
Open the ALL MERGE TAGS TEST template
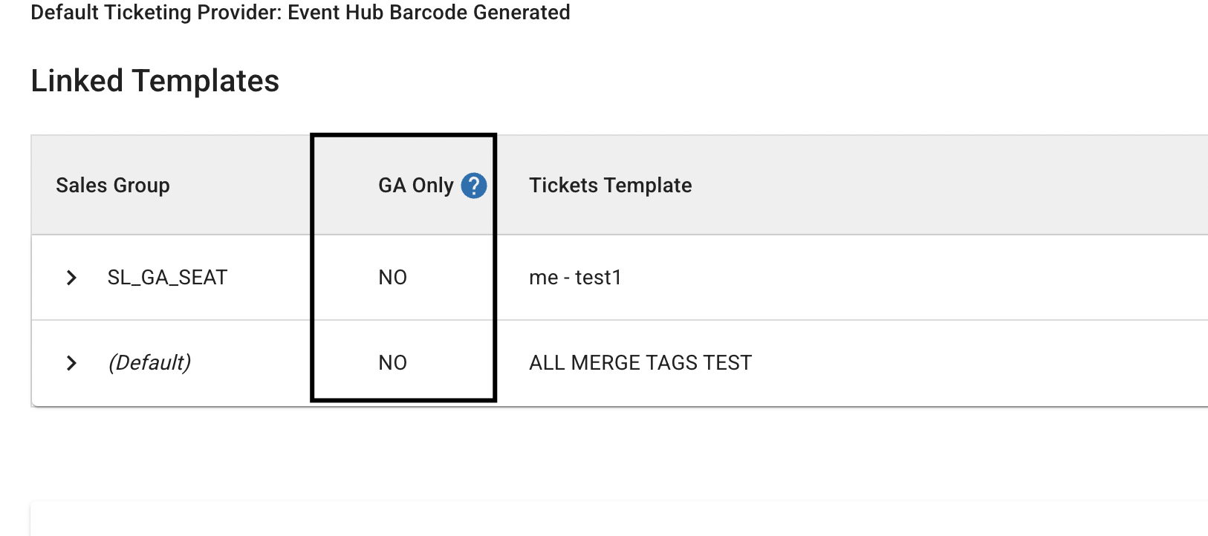[x=640, y=363]
